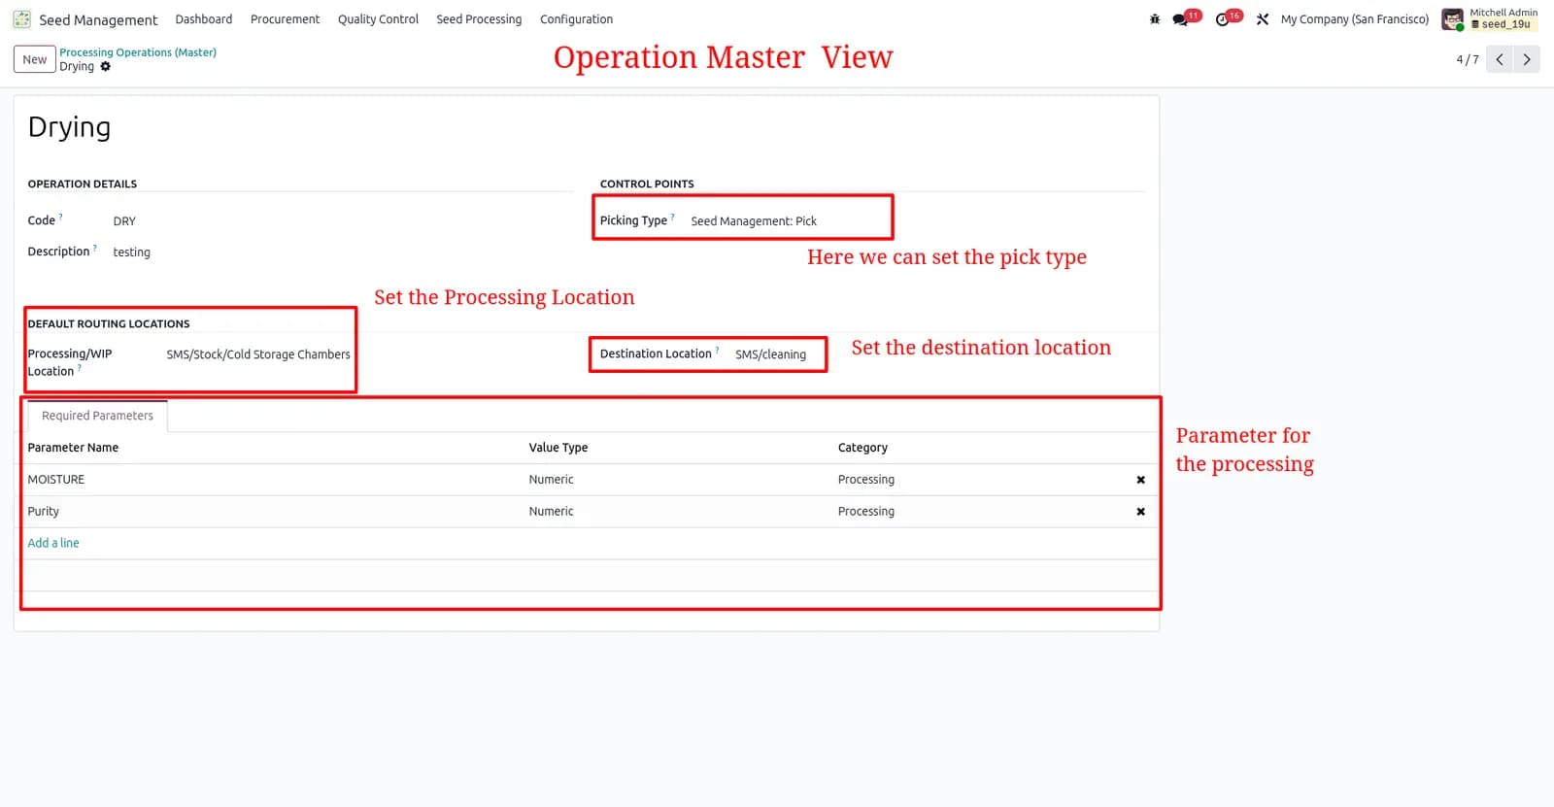Open the Quality Control menu
The height and width of the screenshot is (807, 1554).
point(378,19)
